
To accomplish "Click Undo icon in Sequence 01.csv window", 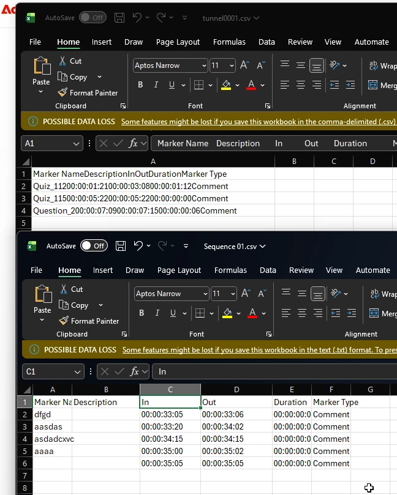I will tap(138, 245).
